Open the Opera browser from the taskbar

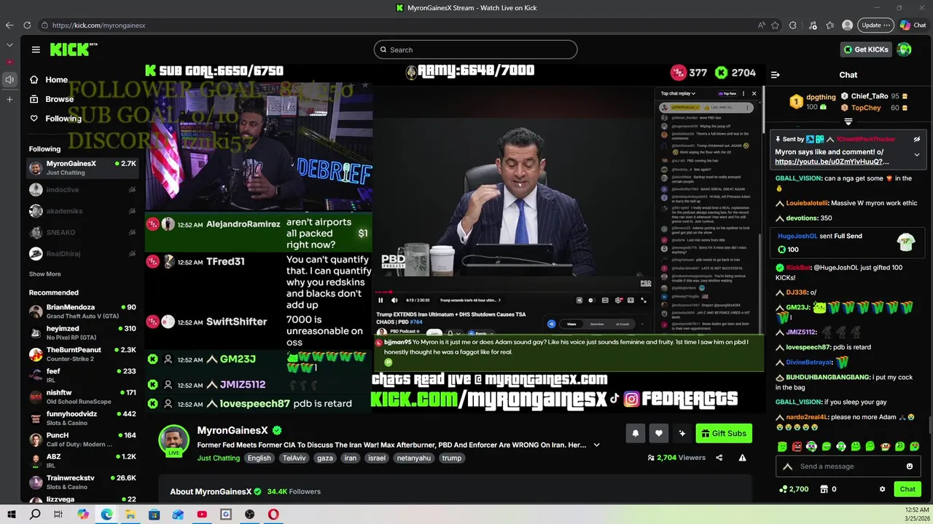click(x=273, y=515)
